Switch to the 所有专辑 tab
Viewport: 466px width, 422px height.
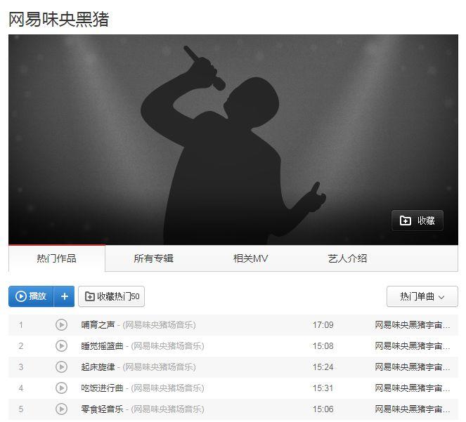[x=153, y=258]
